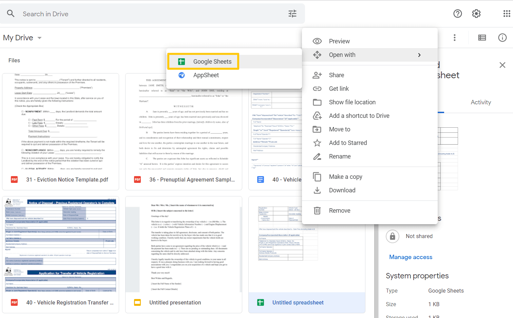This screenshot has height=318, width=513.
Task: Click the AppSheet icon in submenu
Action: click(182, 75)
